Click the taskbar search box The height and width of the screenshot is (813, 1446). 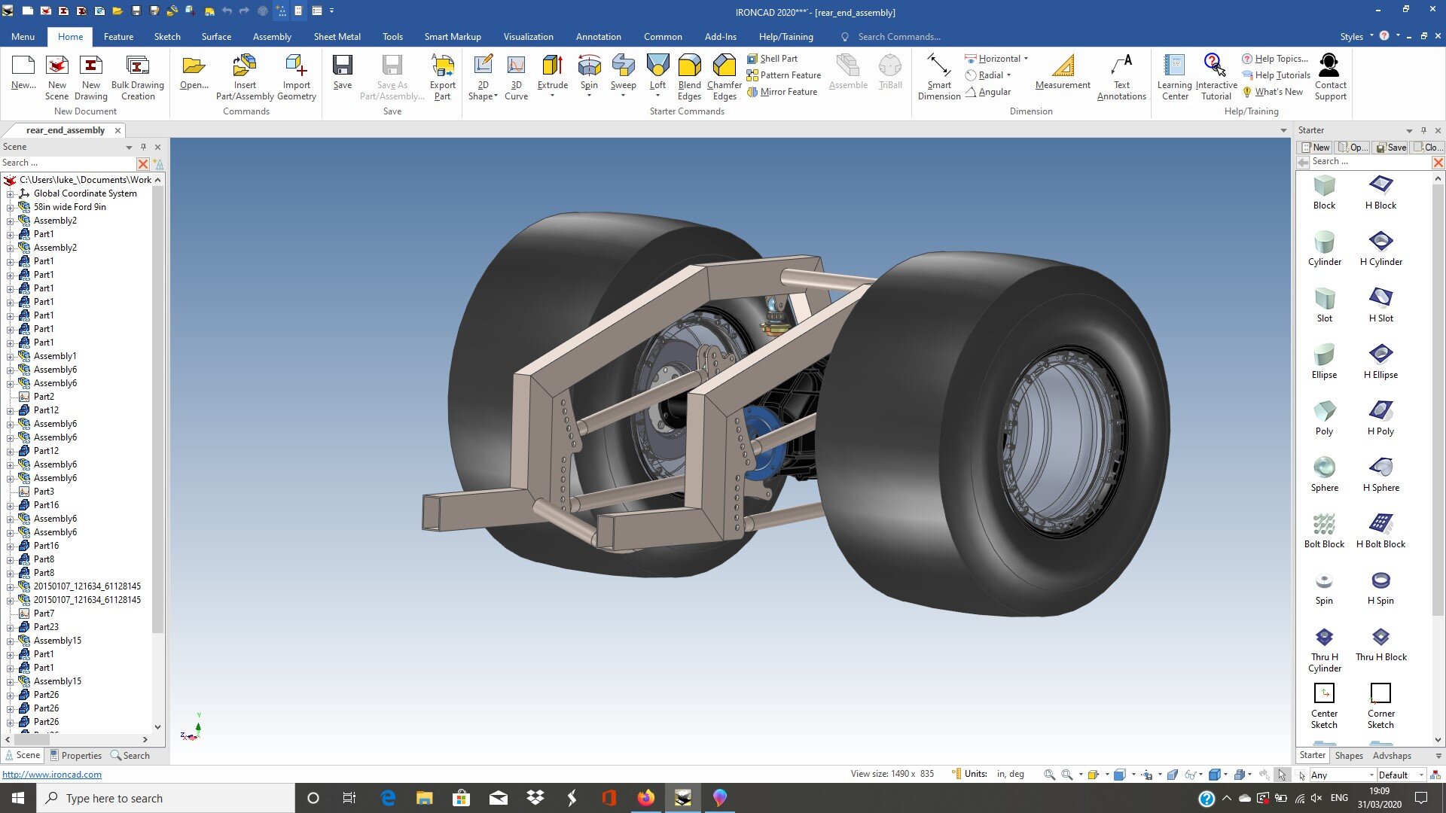pos(166,798)
